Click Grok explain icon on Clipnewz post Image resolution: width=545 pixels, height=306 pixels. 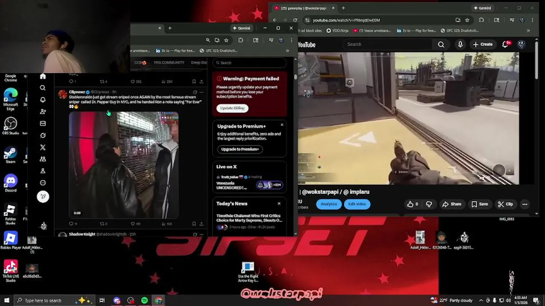195,92
